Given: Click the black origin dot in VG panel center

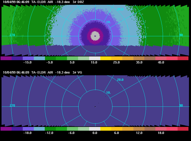Looking at the screenshot, I should [95, 107].
